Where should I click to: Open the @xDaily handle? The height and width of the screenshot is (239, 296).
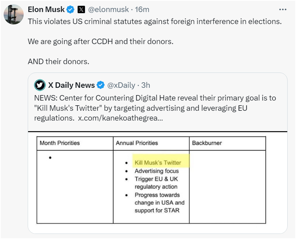point(121,85)
